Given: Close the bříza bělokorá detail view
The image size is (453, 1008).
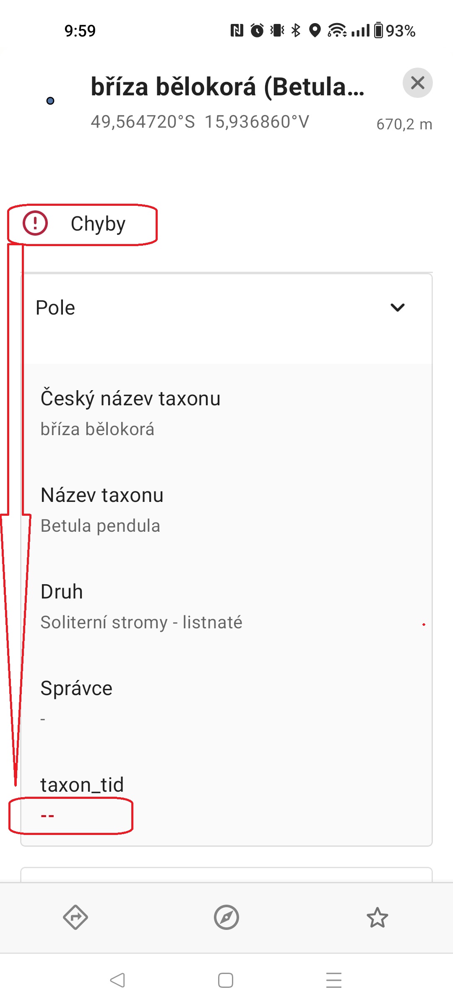Looking at the screenshot, I should pyautogui.click(x=418, y=83).
